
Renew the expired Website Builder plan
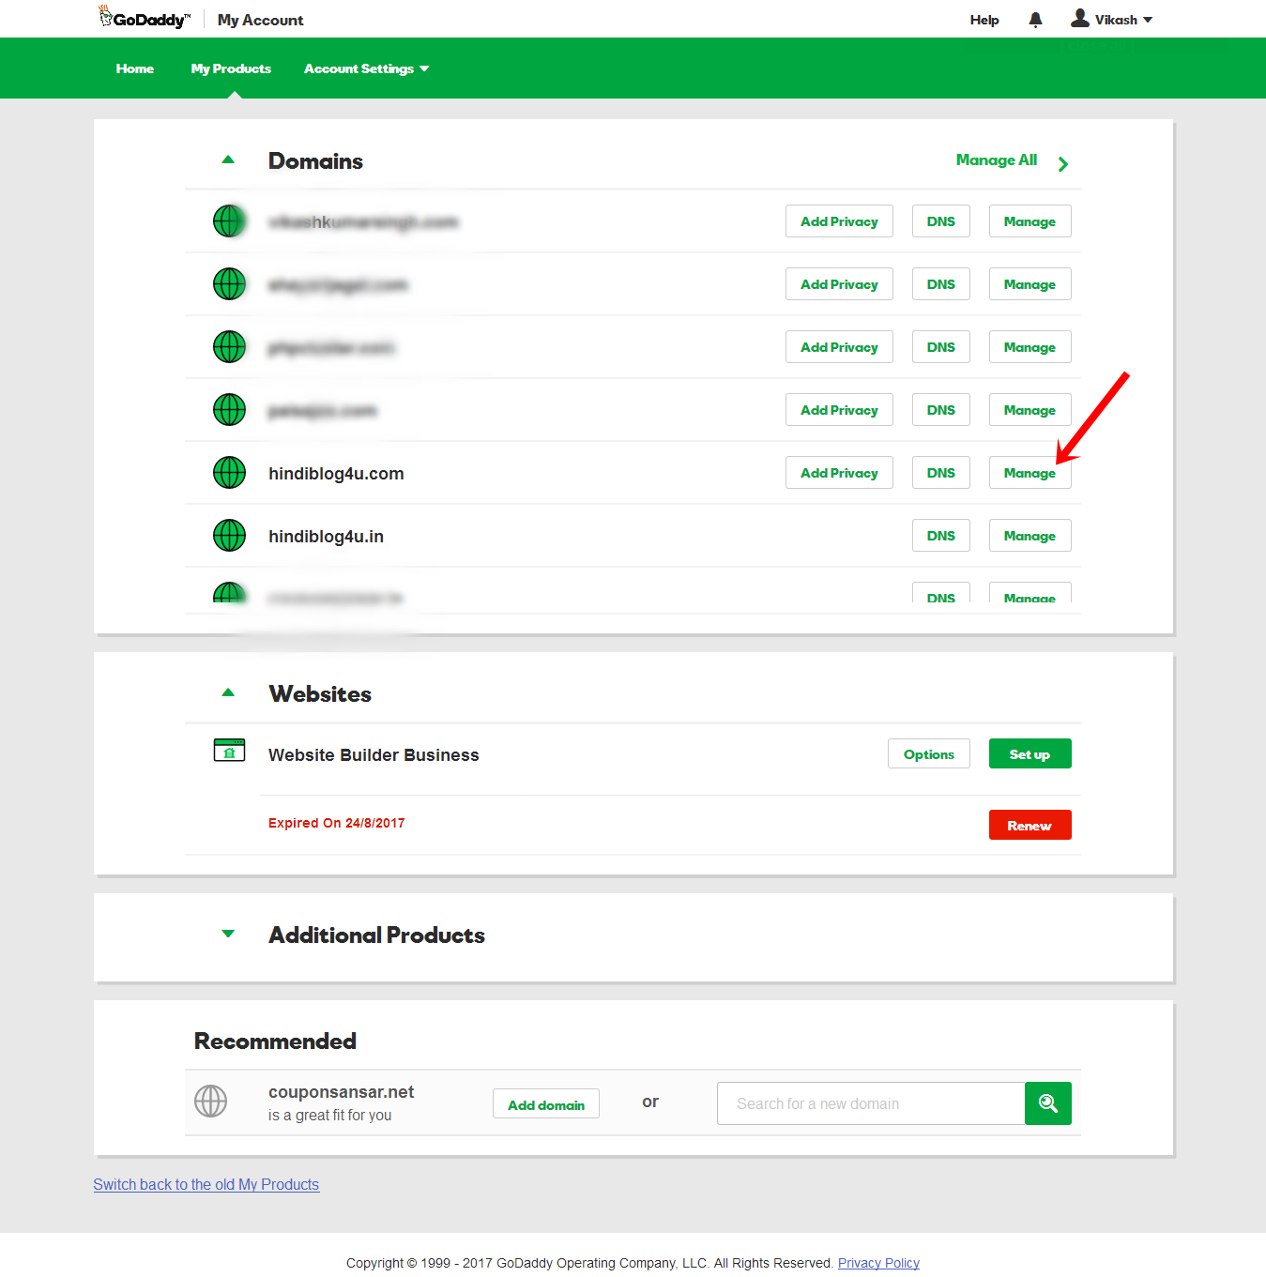pos(1030,826)
